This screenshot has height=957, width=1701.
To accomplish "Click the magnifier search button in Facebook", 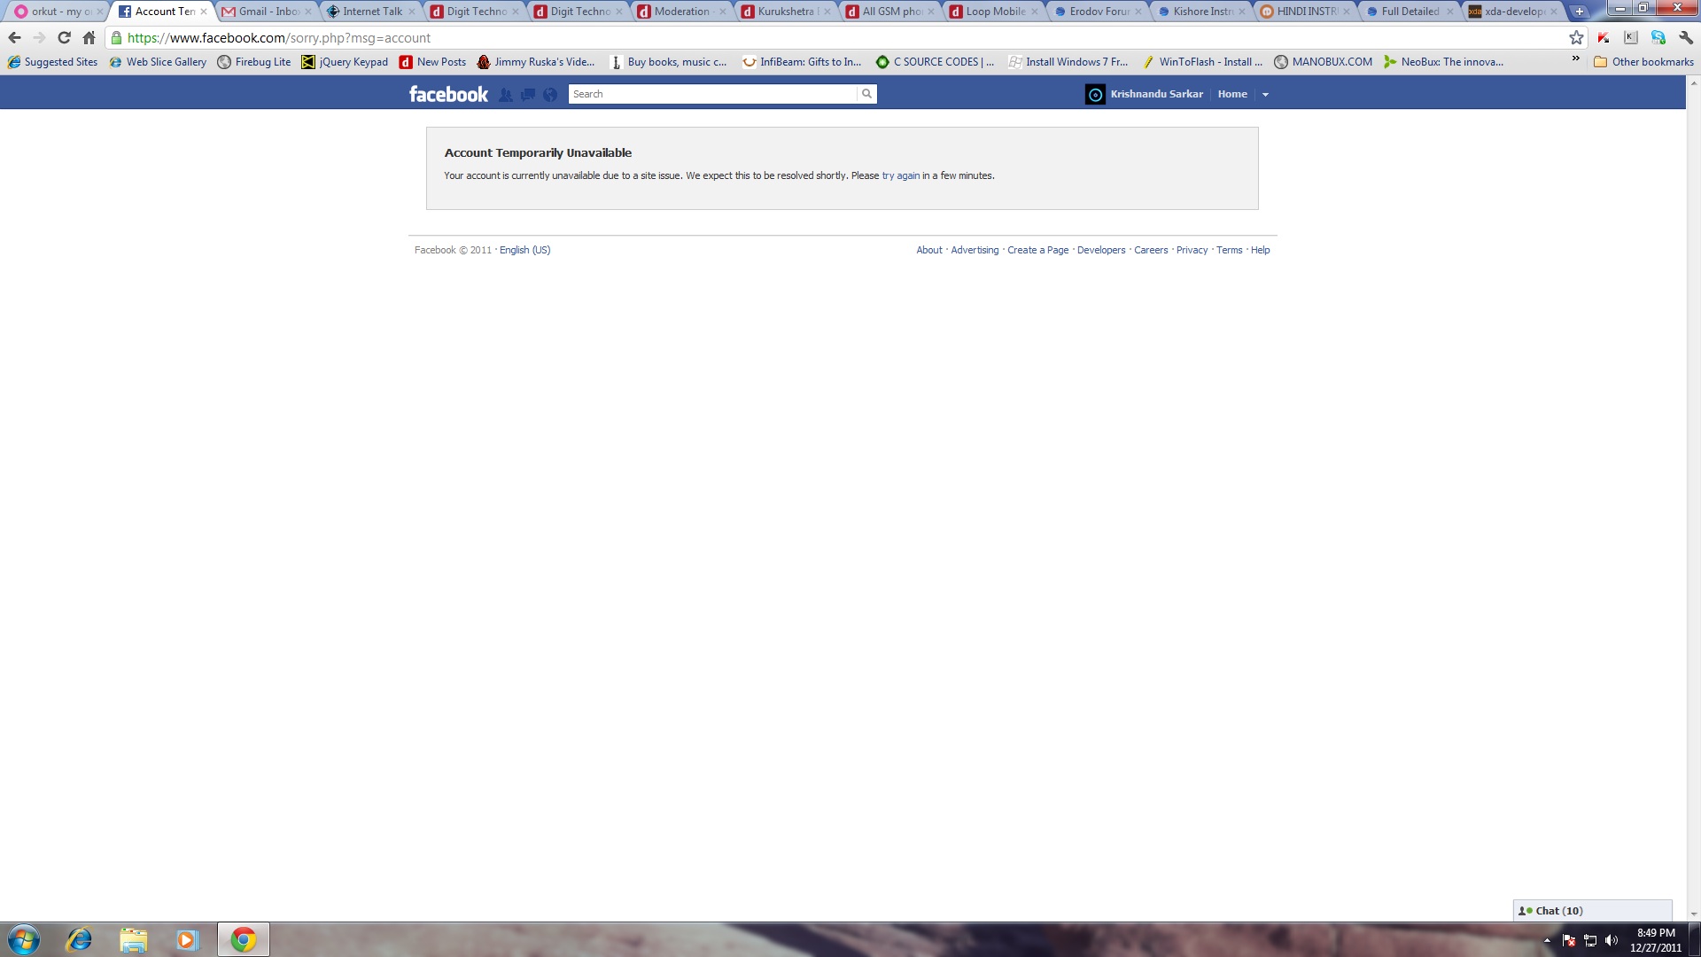I will tap(867, 94).
